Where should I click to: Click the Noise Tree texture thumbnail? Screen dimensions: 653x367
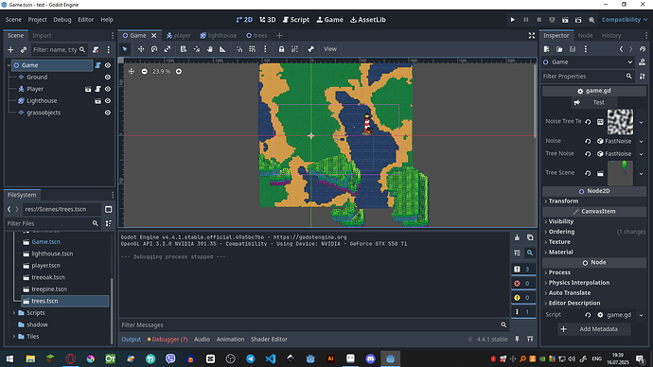pyautogui.click(x=620, y=122)
